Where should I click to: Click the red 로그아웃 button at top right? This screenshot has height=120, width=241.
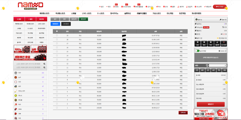(x=220, y=6)
